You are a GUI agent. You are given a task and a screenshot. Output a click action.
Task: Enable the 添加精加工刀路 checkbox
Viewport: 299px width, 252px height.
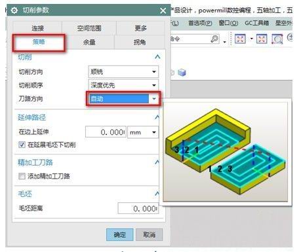22,176
